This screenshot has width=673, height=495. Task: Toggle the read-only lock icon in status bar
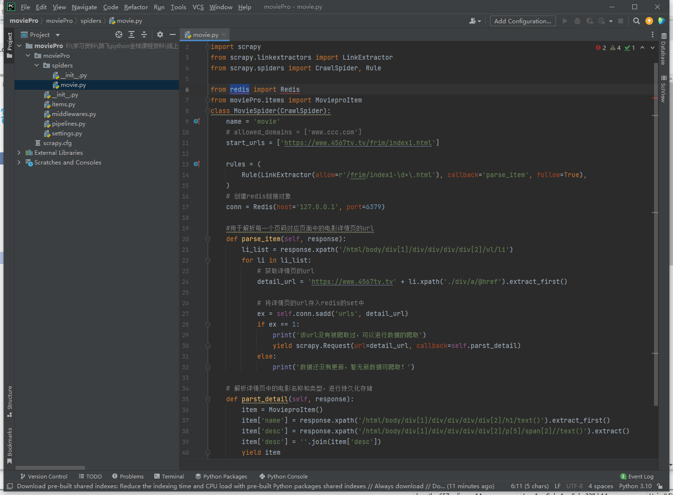pyautogui.click(x=659, y=486)
